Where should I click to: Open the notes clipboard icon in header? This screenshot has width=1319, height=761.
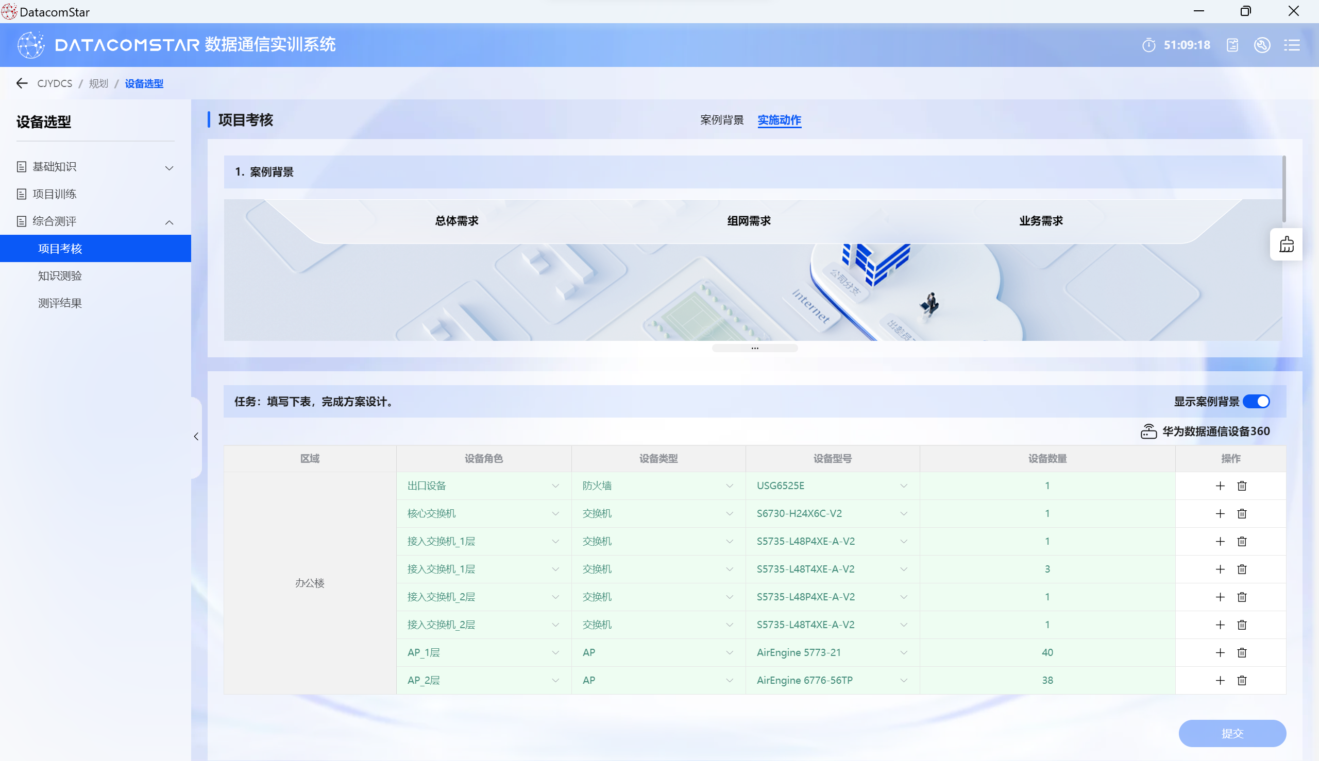pos(1232,45)
